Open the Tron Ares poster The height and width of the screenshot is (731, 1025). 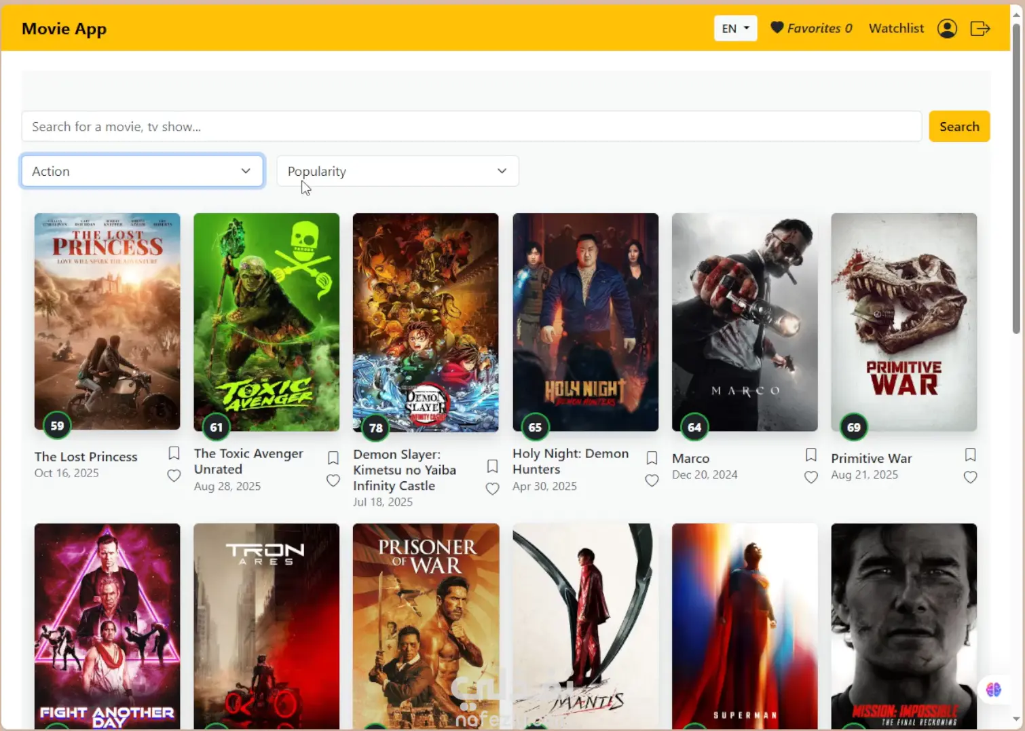[x=267, y=626]
